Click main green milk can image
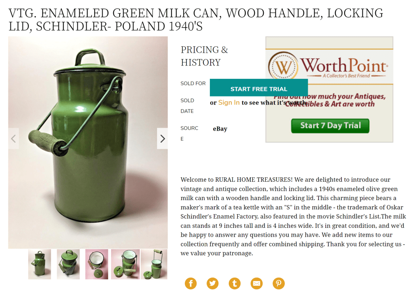Screen dimensions: 412x293 [88, 142]
